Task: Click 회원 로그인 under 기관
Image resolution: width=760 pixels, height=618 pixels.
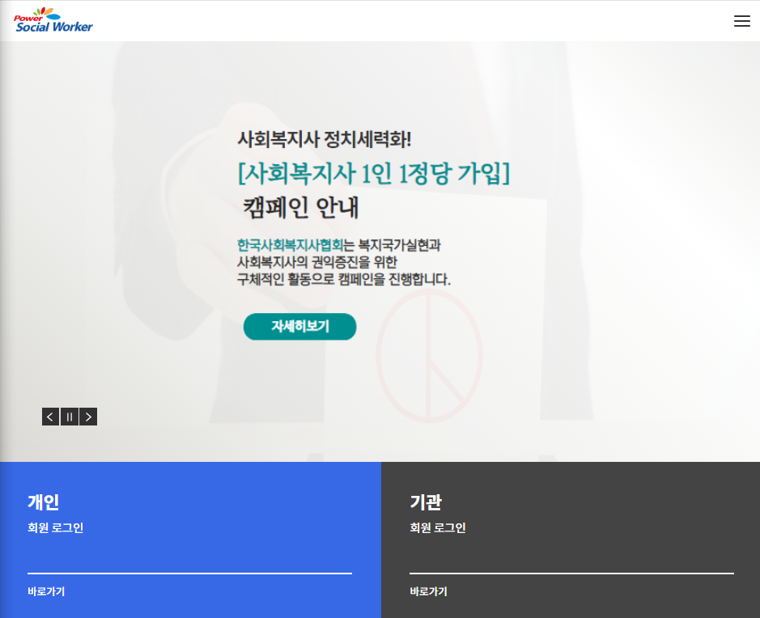Action: tap(438, 528)
